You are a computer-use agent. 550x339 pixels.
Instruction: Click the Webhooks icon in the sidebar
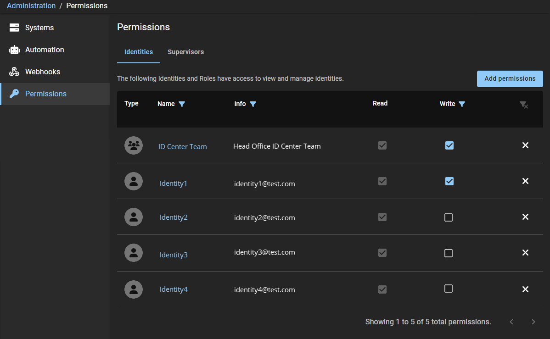[14, 72]
